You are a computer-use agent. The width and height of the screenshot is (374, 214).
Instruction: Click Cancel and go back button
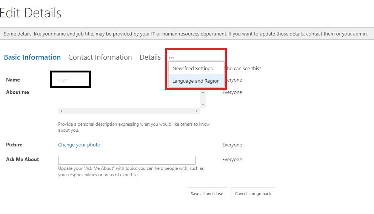tap(253, 194)
